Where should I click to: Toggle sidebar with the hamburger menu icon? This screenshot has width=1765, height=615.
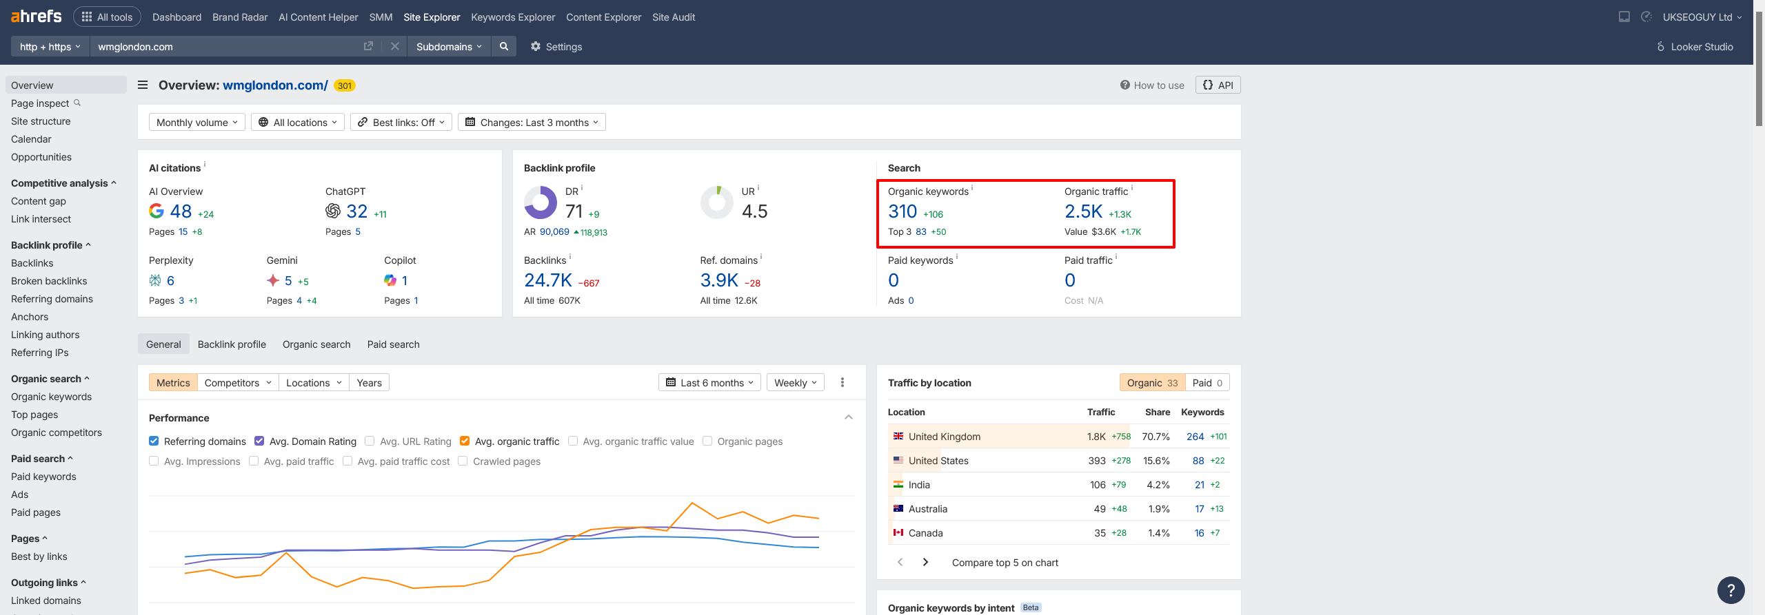(143, 85)
